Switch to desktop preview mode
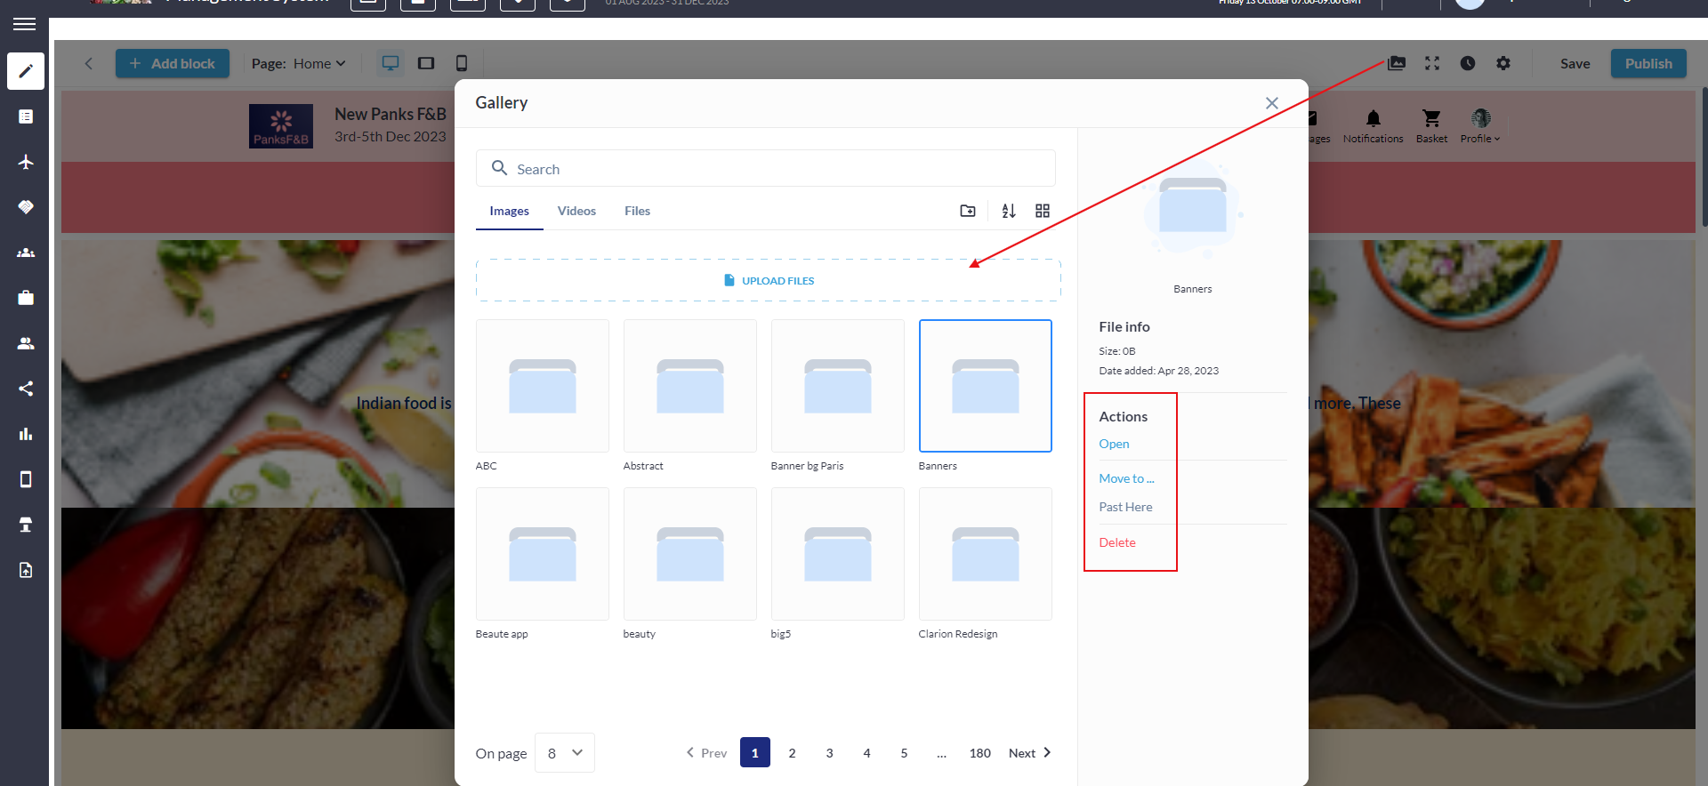This screenshot has height=786, width=1708. tap(390, 63)
